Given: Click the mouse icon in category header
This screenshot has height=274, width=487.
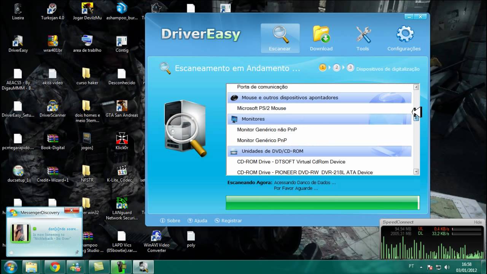Looking at the screenshot, I should click(234, 98).
